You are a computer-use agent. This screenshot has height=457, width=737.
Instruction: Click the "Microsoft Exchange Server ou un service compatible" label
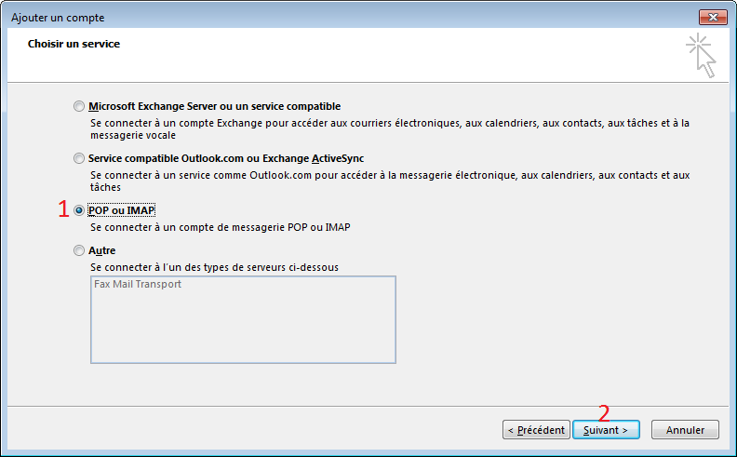[x=214, y=106]
